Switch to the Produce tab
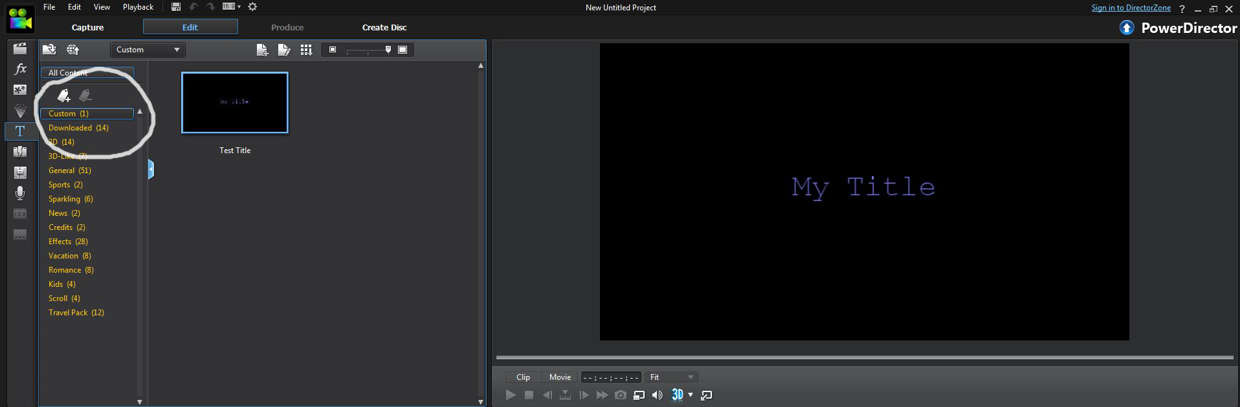The width and height of the screenshot is (1240, 407). pos(287,27)
